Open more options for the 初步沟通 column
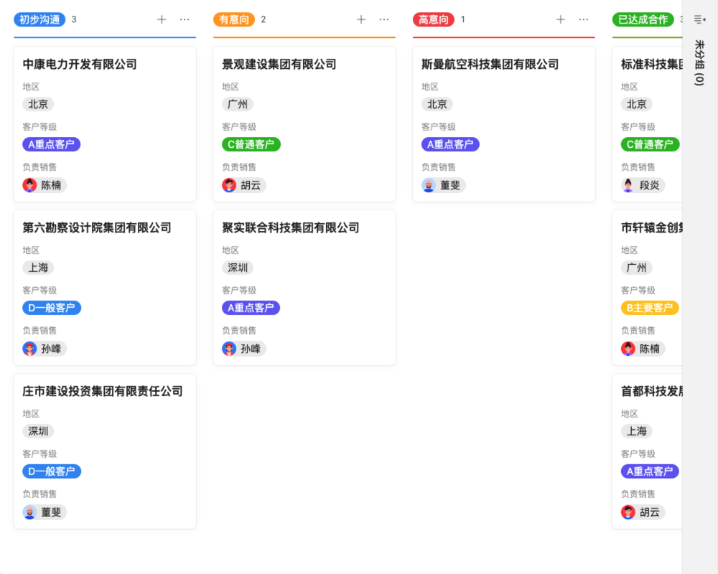The width and height of the screenshot is (718, 574). 185,19
